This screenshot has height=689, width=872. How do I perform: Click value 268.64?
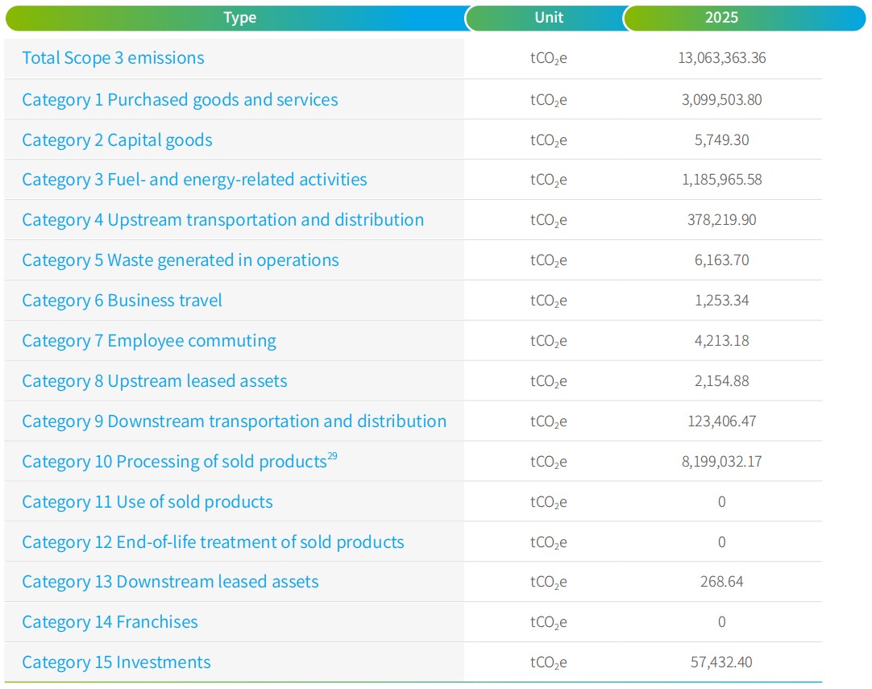721,582
